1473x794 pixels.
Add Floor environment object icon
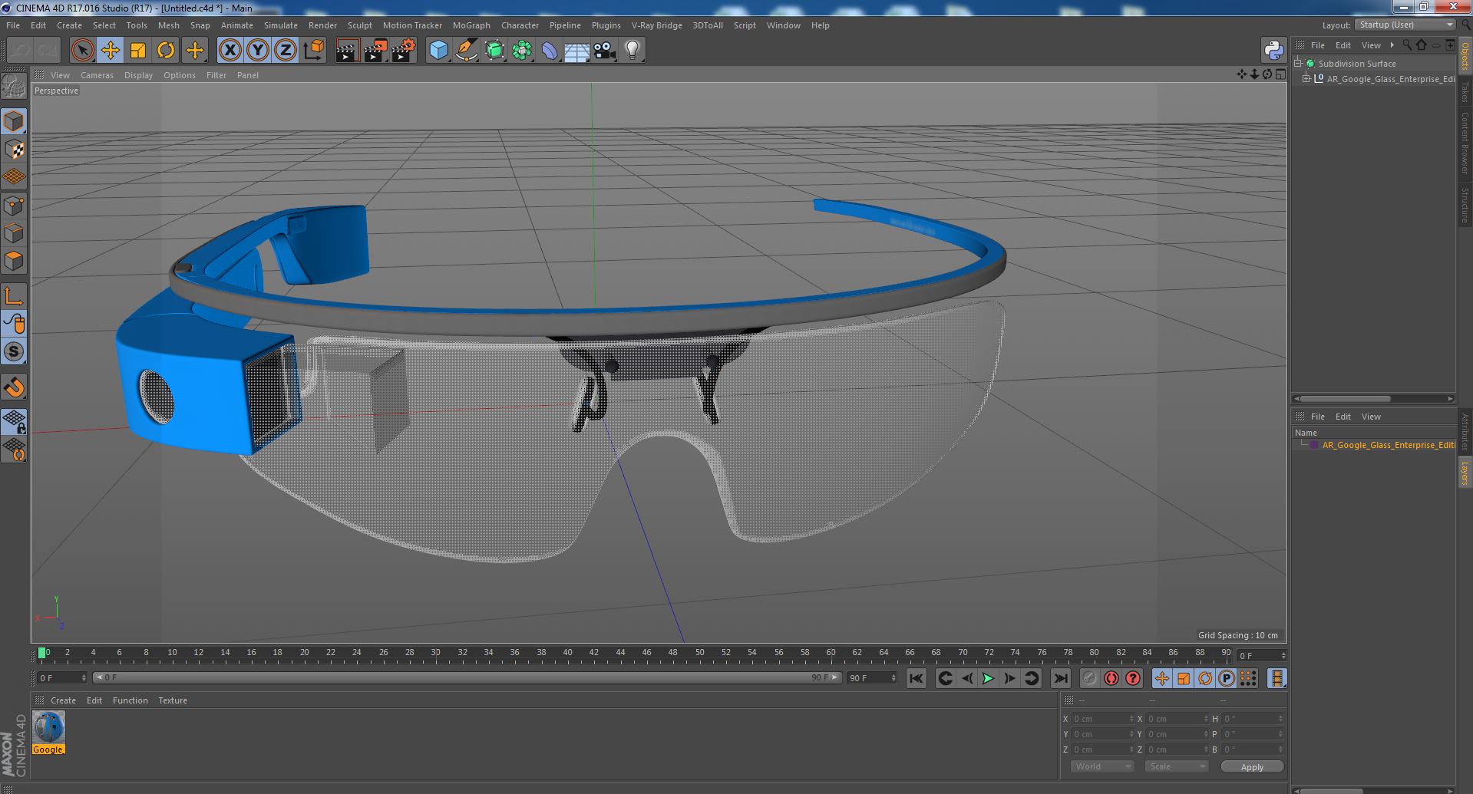click(576, 51)
